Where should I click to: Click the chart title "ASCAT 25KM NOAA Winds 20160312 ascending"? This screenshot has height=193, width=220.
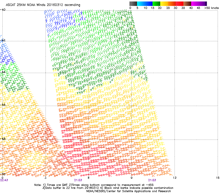43,5
